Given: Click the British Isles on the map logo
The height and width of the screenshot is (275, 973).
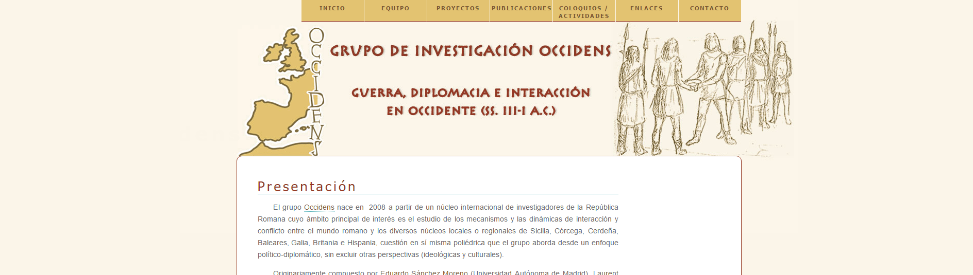Looking at the screenshot, I should click(x=289, y=51).
